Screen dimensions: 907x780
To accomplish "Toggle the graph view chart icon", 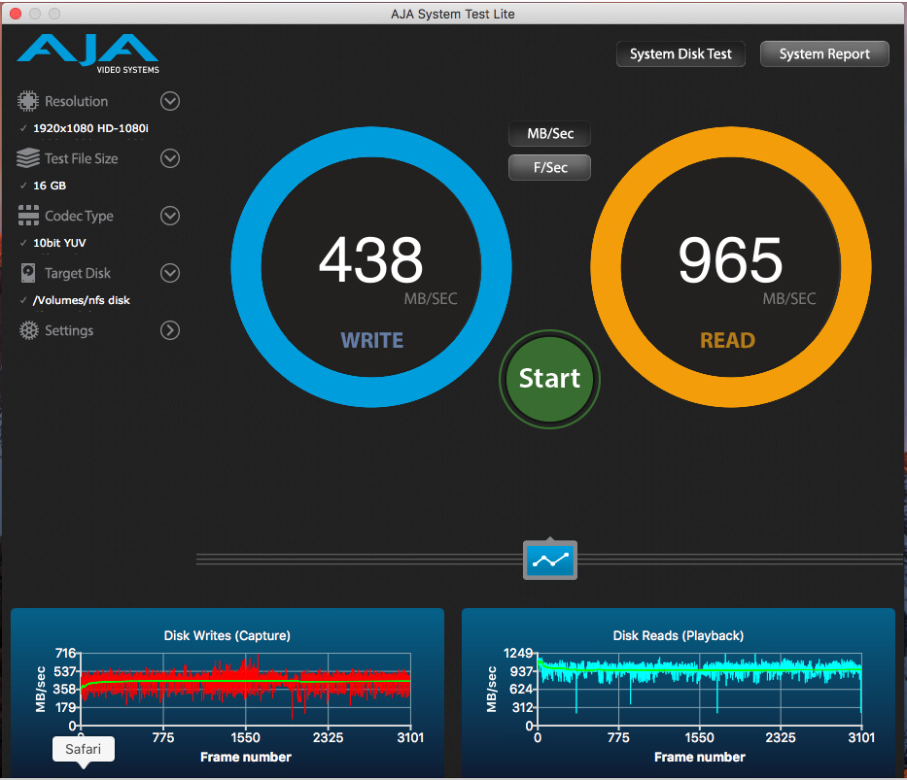I will pyautogui.click(x=550, y=560).
